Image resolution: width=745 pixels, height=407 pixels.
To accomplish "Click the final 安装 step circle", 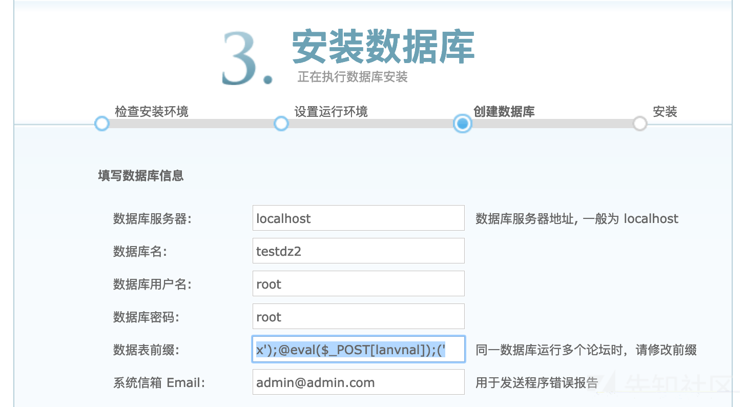I will point(640,124).
